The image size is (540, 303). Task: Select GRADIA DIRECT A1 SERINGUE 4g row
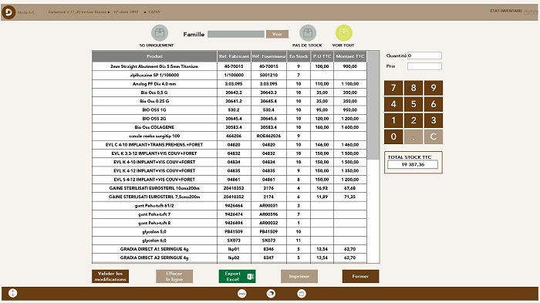[229, 249]
